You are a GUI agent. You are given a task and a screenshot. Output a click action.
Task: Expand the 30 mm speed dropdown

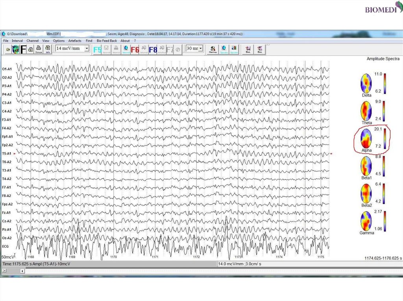point(200,49)
